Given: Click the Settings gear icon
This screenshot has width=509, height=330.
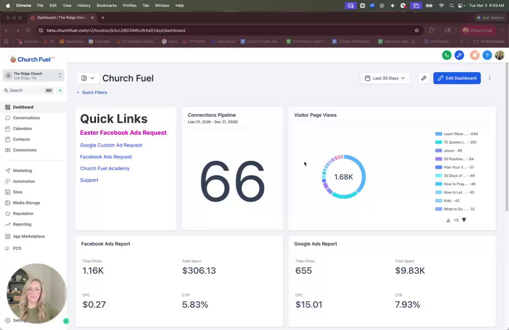Looking at the screenshot, I should point(7,320).
